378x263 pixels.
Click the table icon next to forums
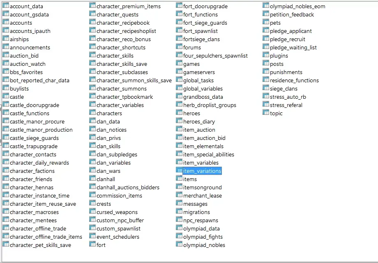pyautogui.click(x=179, y=47)
